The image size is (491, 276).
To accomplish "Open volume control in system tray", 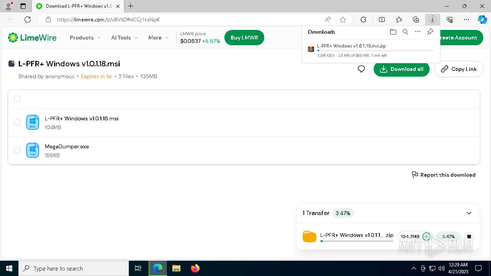I will click(442, 268).
